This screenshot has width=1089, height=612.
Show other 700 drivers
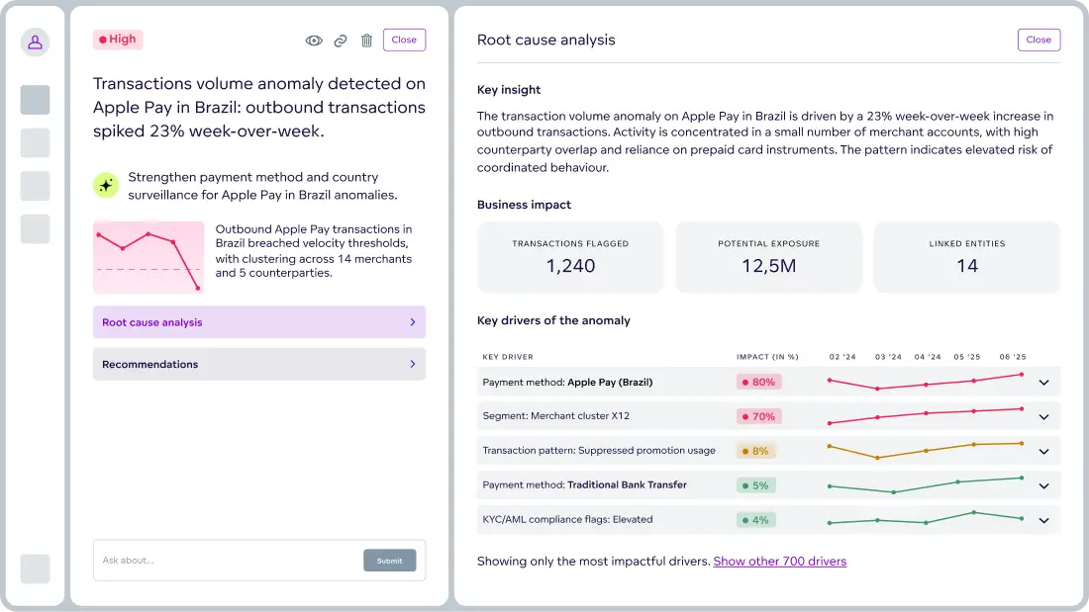[779, 561]
